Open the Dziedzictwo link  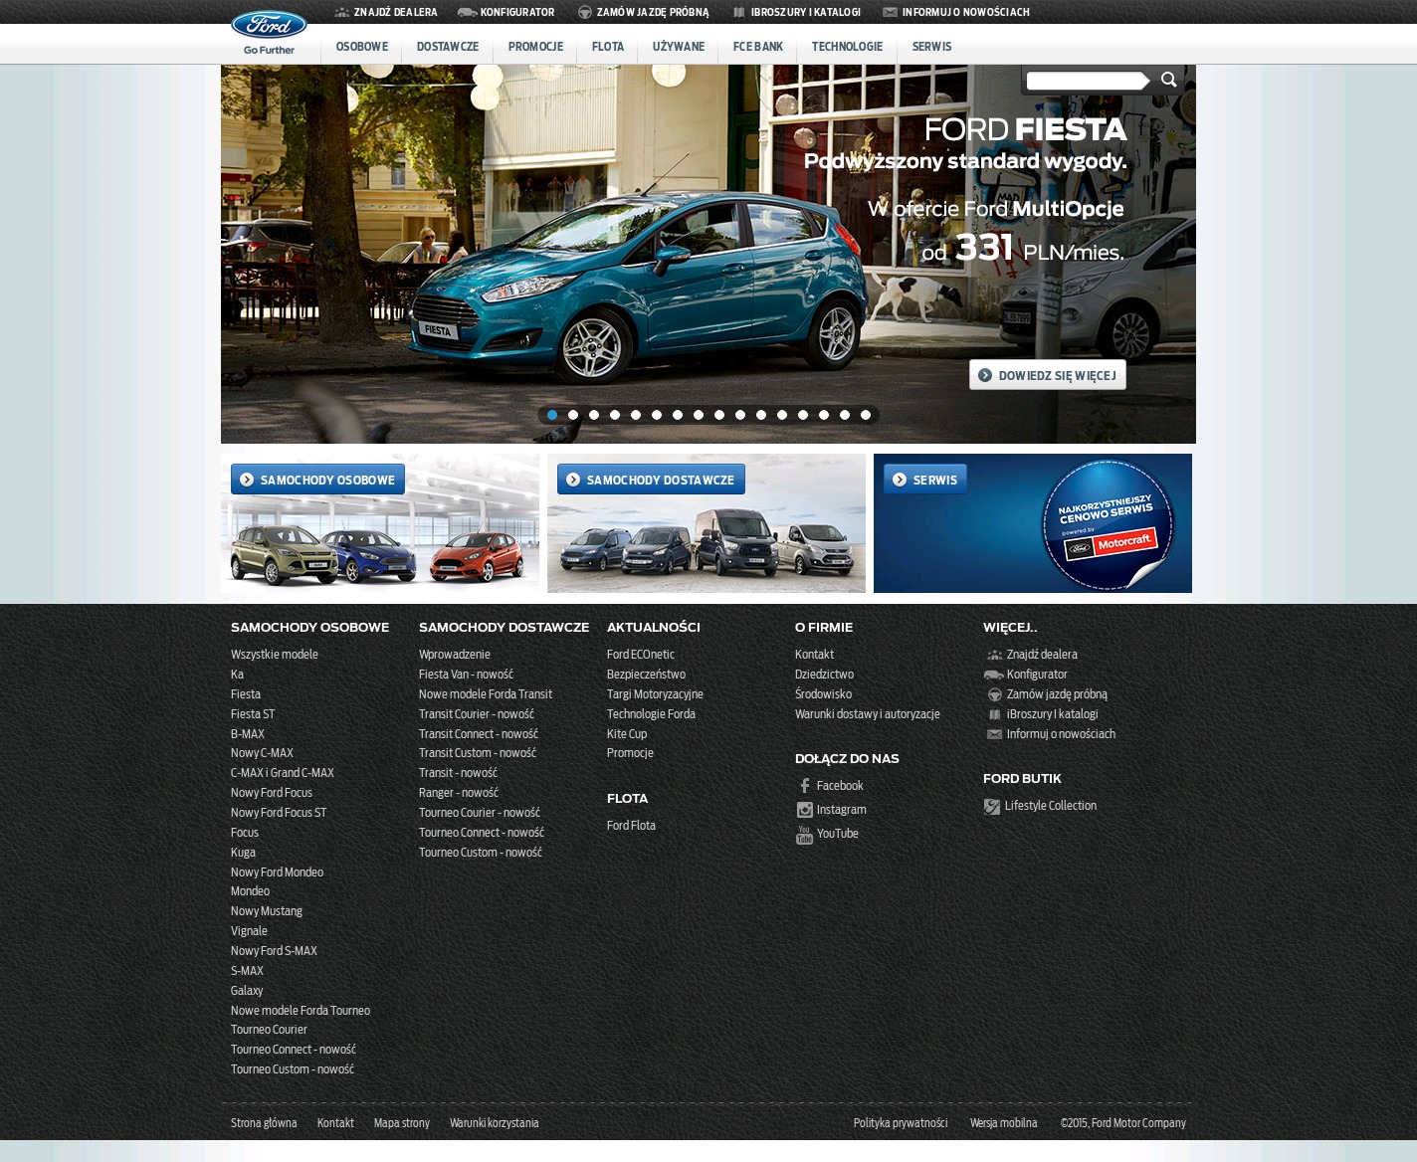coord(824,675)
